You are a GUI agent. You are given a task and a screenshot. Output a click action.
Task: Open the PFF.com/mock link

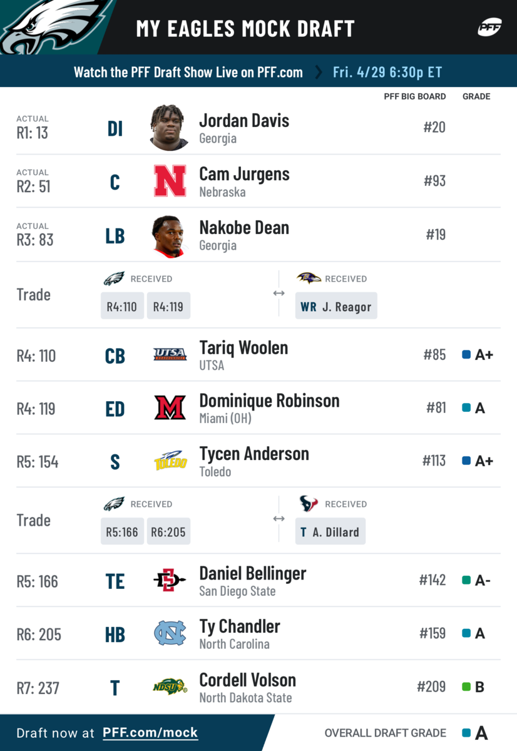[150, 732]
